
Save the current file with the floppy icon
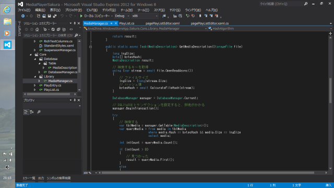point(50,16)
